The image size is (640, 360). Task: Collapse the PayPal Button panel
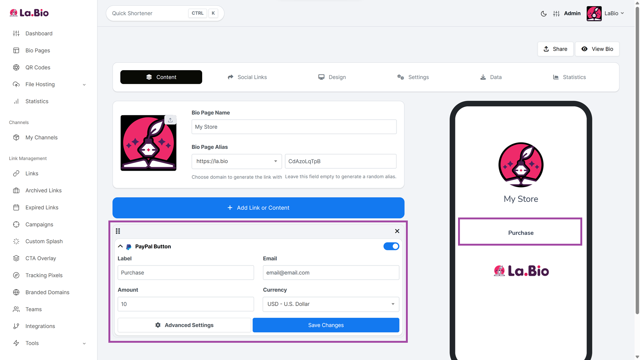(x=120, y=246)
